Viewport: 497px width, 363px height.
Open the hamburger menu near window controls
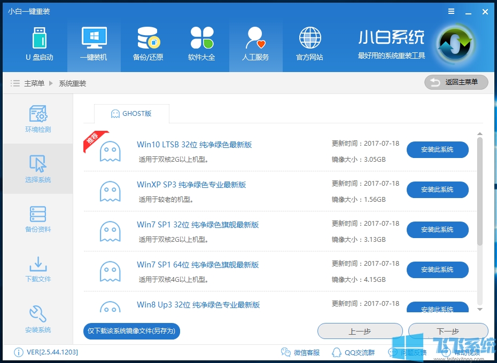click(x=451, y=11)
